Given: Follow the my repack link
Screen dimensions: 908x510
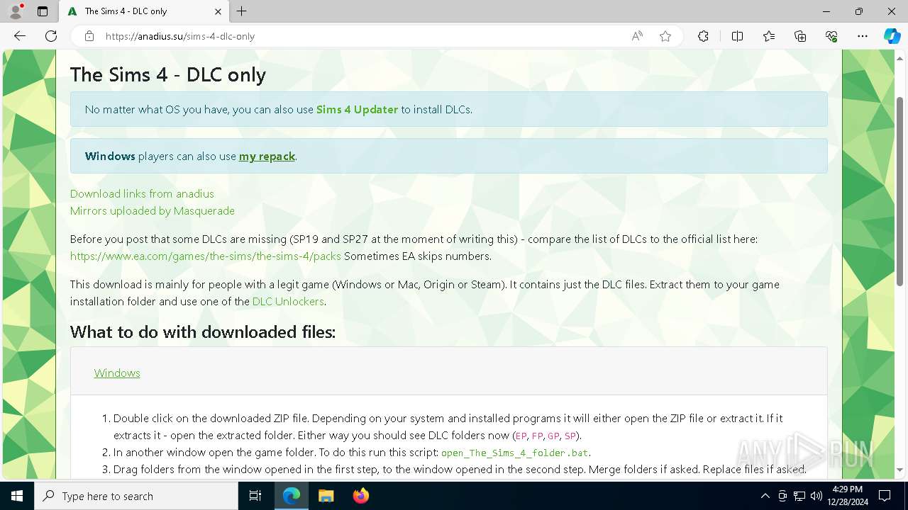Looking at the screenshot, I should coord(267,157).
